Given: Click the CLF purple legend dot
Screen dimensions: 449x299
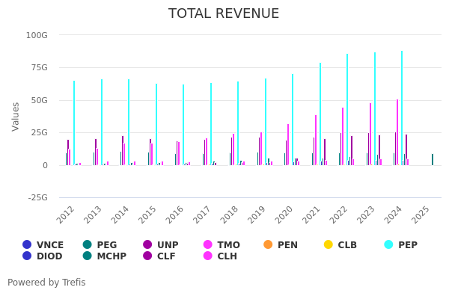Looking at the screenshot, I should click(x=147, y=256).
